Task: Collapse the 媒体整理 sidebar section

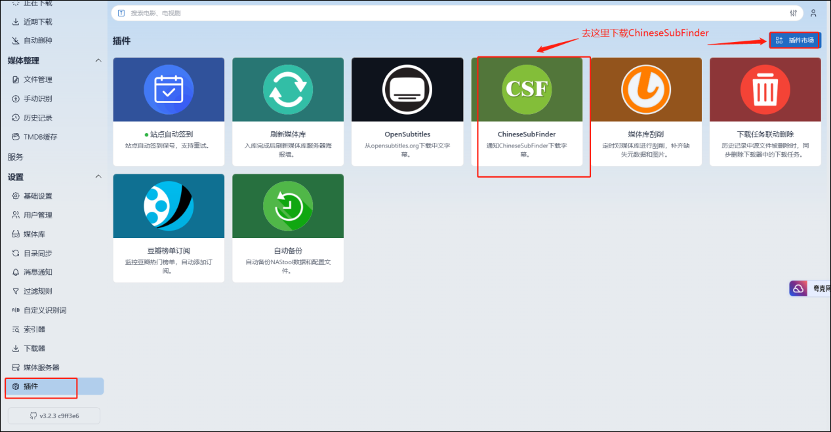Action: [x=98, y=60]
